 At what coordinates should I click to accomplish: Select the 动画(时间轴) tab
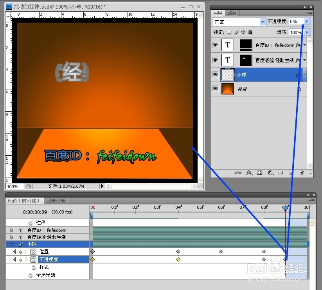click(x=24, y=201)
